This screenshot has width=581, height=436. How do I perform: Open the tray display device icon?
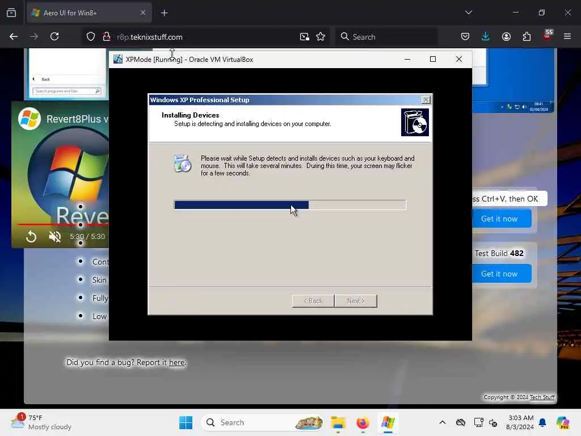pos(478,422)
